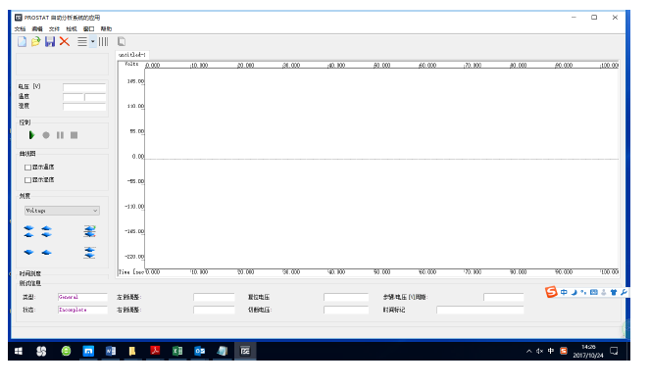Open a file using the folder icon
650x386 pixels.
point(35,41)
